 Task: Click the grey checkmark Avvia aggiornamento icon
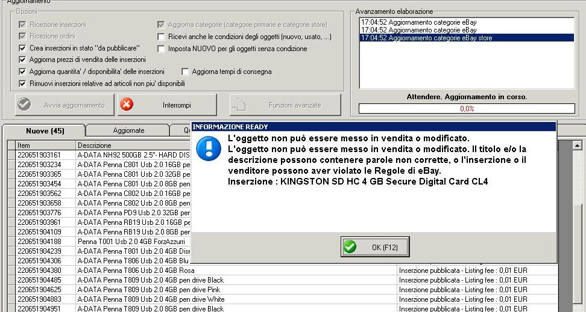coord(24,105)
